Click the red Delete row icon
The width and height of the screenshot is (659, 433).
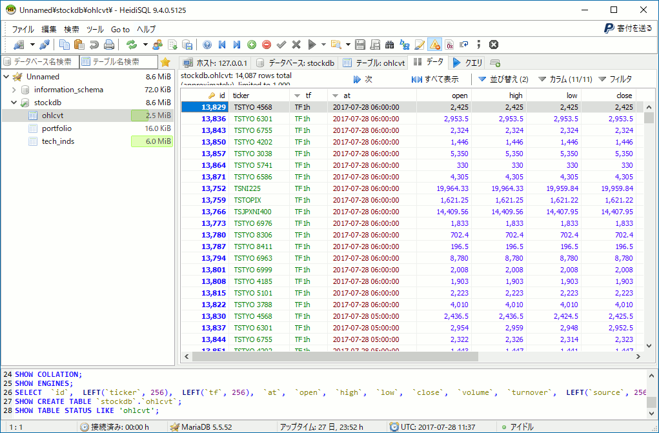pyautogui.click(x=267, y=45)
